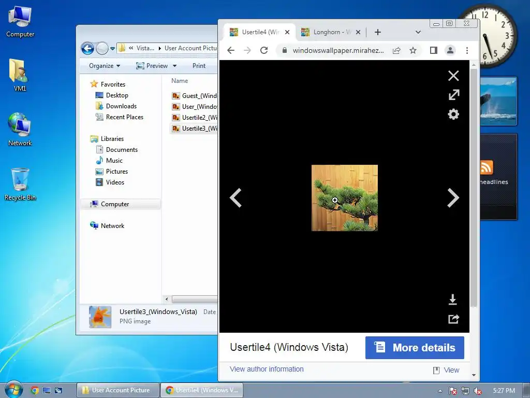Share this page from address bar
This screenshot has height=398, width=530.
tap(396, 50)
